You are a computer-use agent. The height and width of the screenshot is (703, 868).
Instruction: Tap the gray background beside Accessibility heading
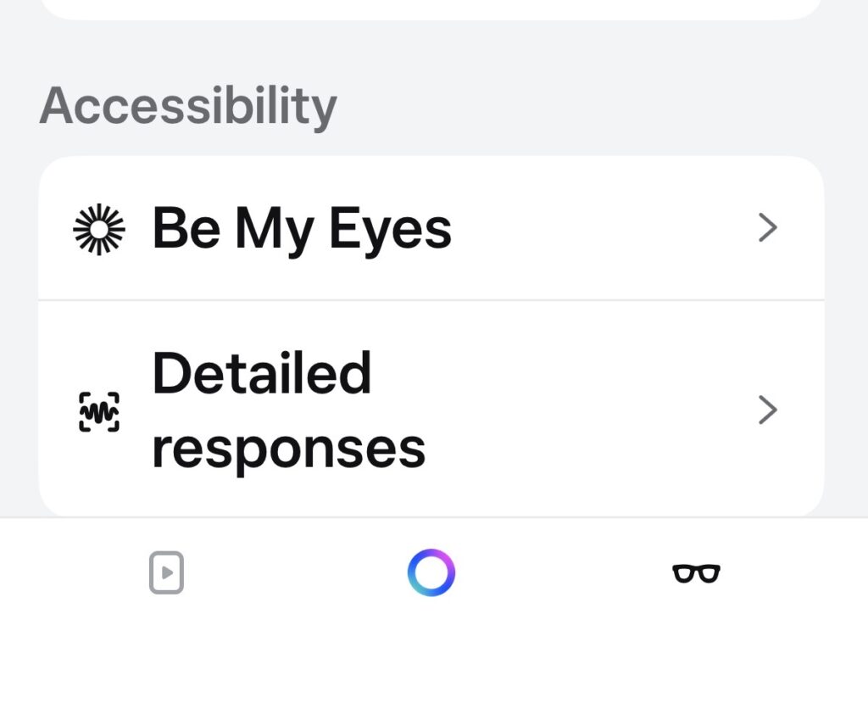593,106
